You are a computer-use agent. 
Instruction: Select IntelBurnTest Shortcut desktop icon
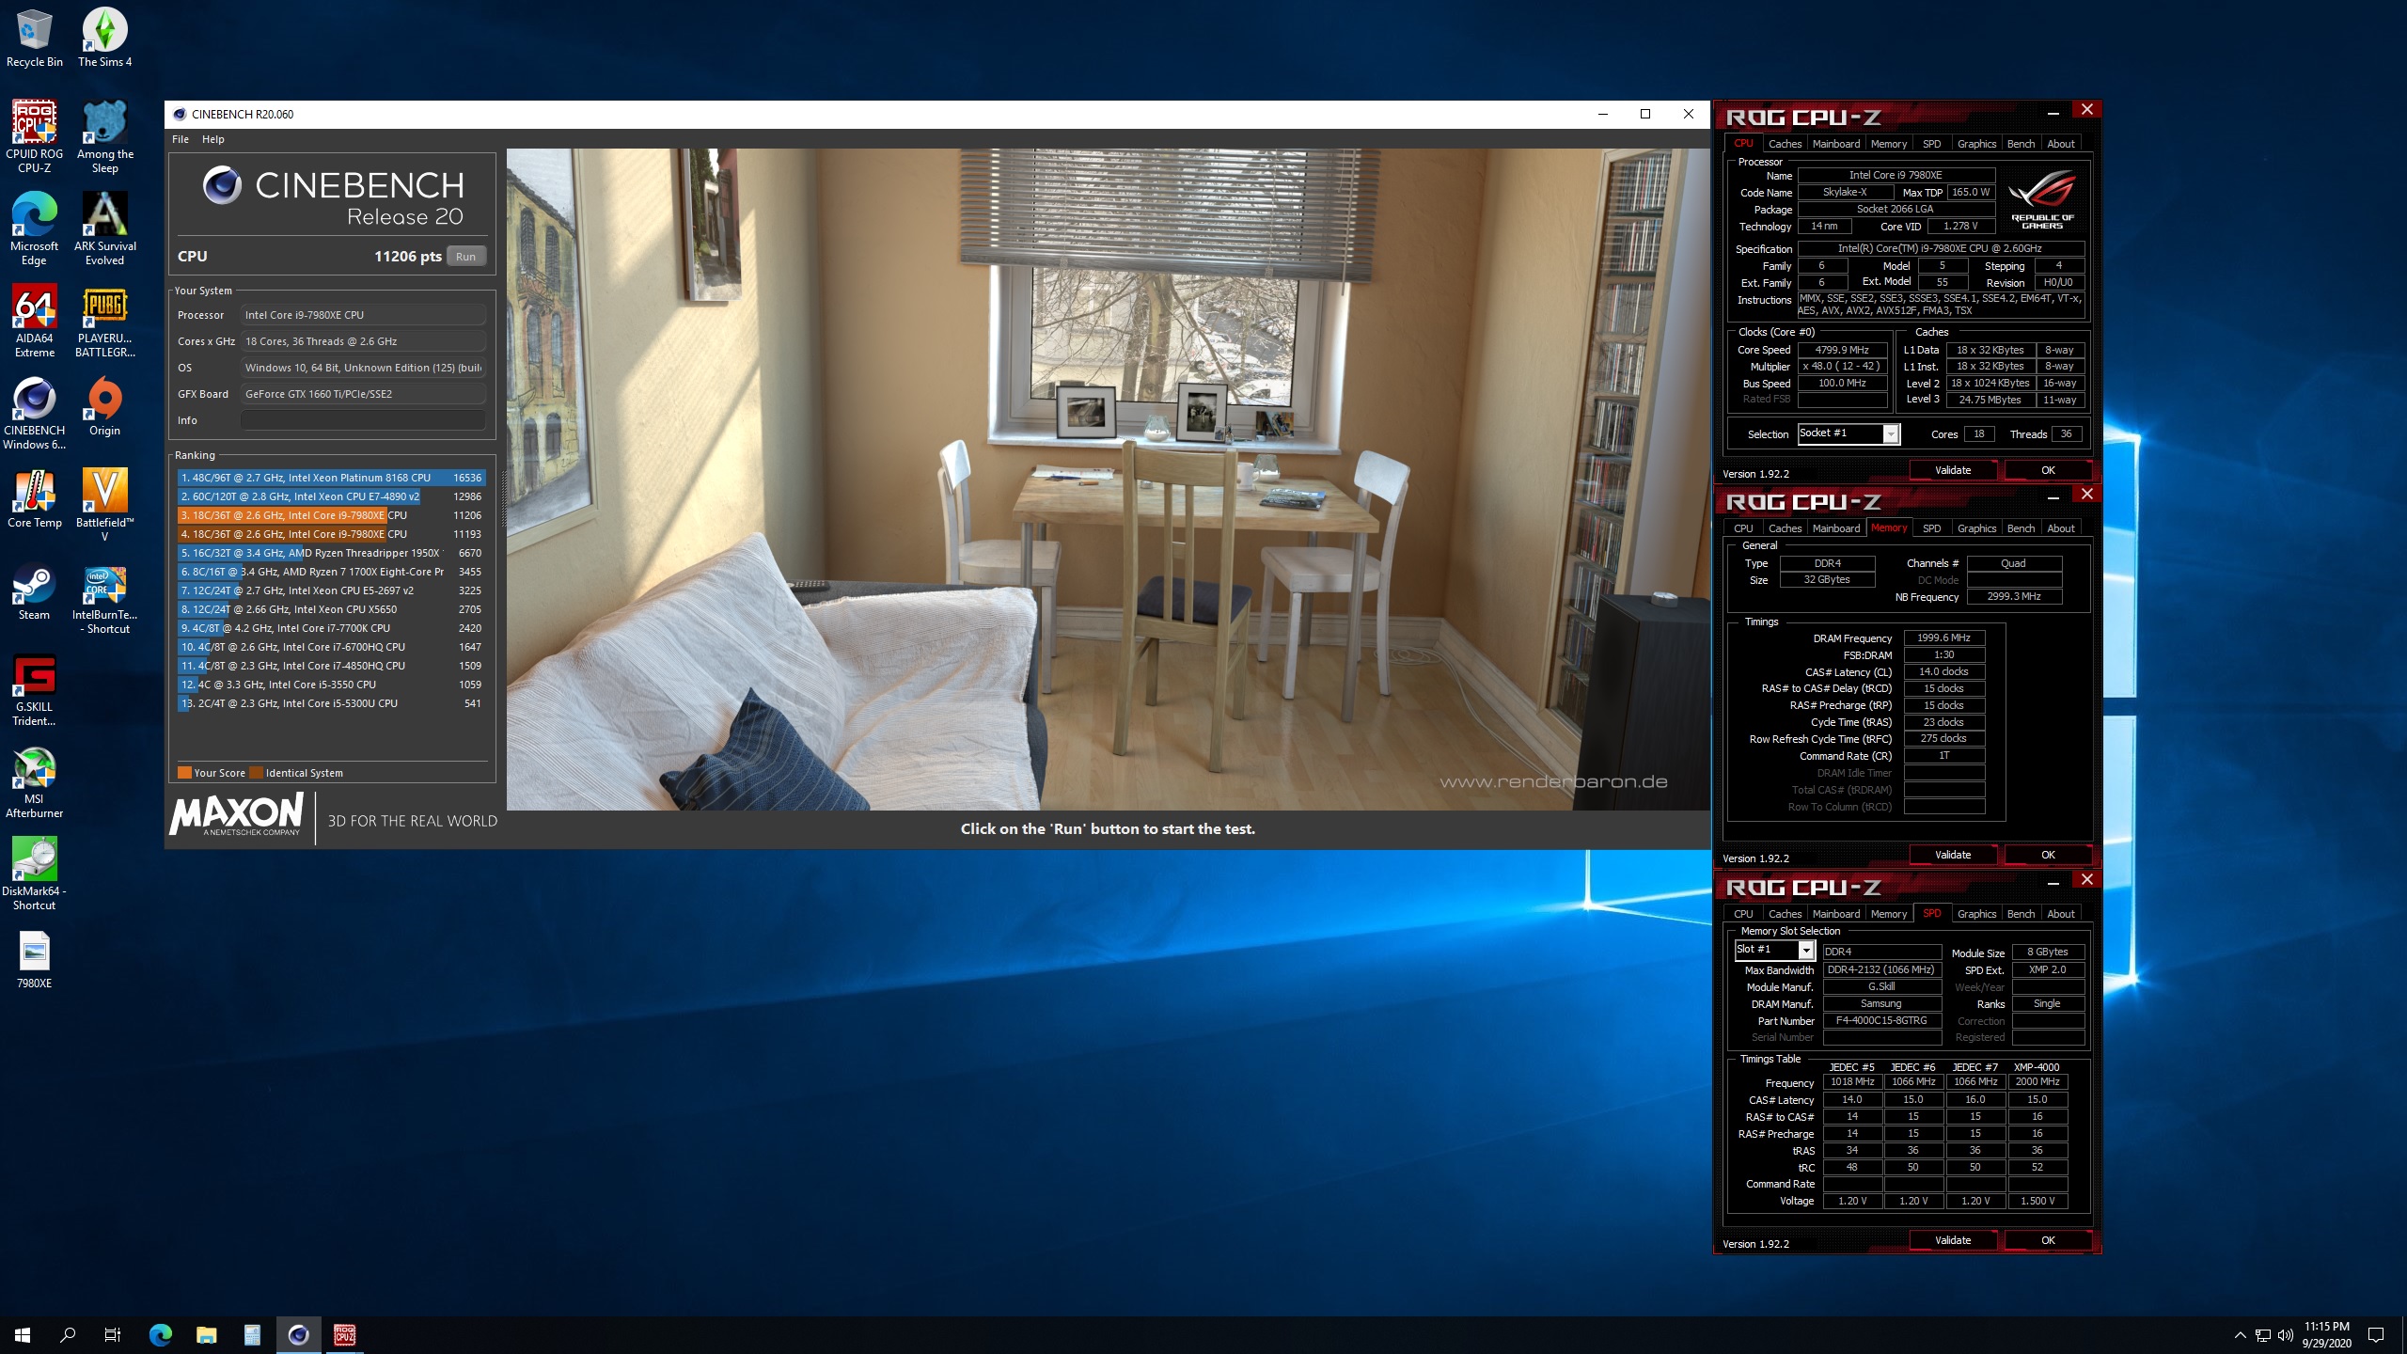click(x=104, y=598)
